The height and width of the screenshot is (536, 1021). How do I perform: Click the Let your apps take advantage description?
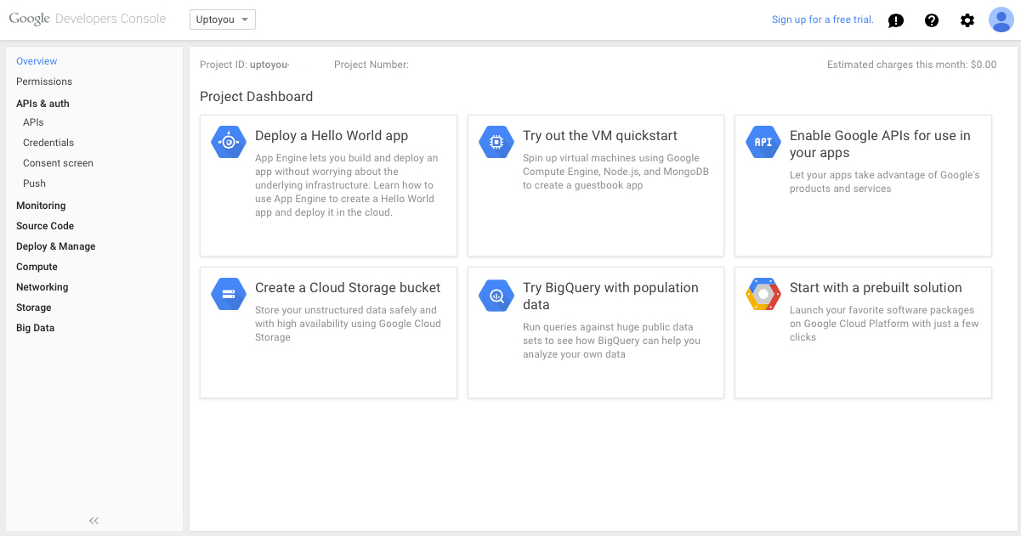click(x=885, y=182)
